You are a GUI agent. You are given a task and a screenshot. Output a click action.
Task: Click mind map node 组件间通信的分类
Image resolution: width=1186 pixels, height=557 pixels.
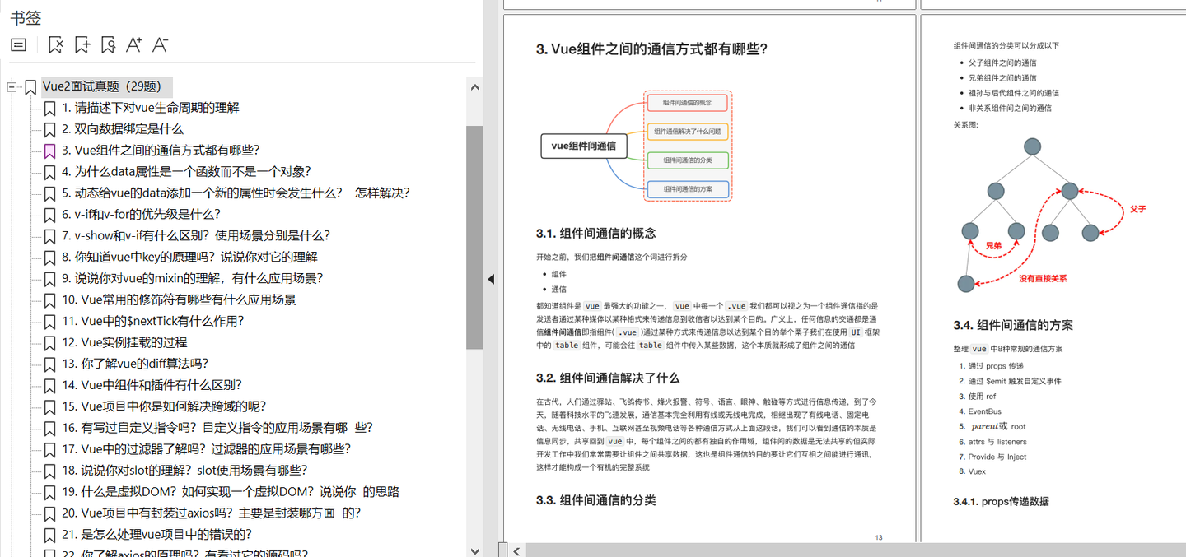point(687,160)
